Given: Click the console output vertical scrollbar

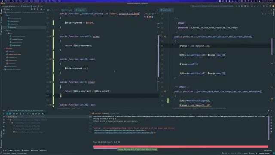Looking at the screenshot, I should pyautogui.click(x=269, y=128).
